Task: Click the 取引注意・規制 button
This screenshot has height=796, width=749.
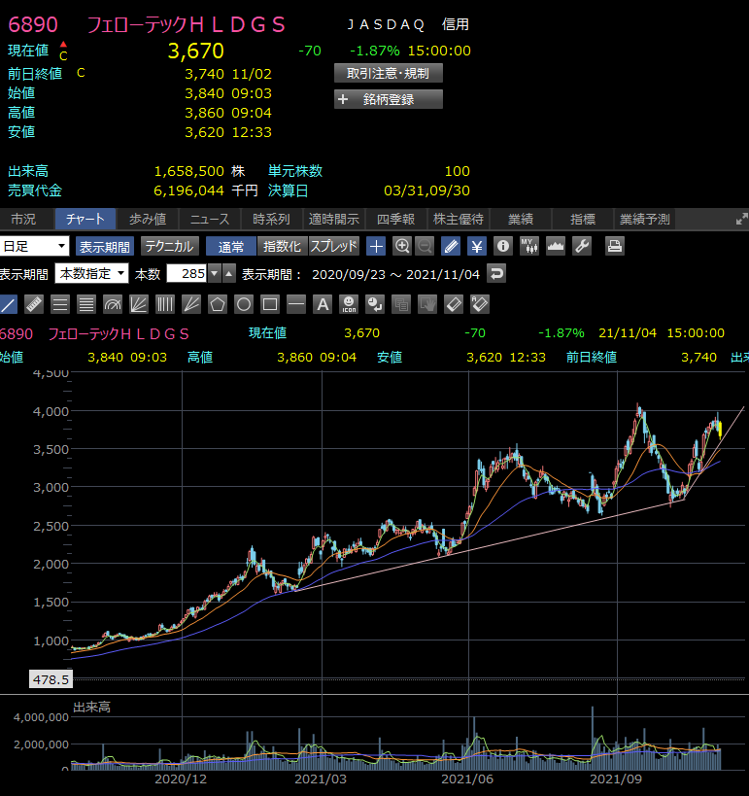Action: click(388, 73)
